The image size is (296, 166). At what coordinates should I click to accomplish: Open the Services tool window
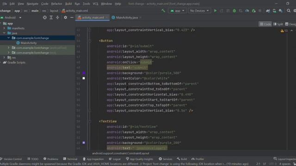tap(166, 159)
